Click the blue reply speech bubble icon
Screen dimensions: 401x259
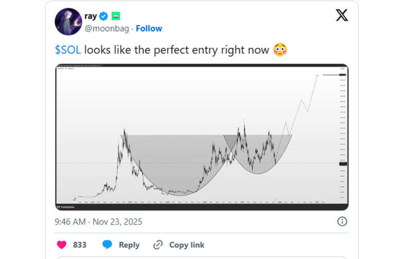point(107,245)
